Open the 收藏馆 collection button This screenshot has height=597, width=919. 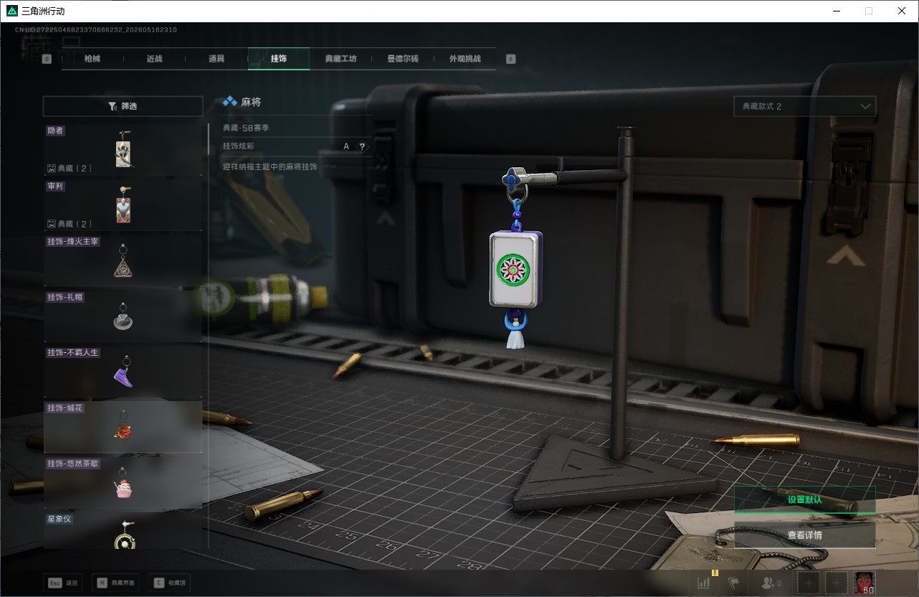tap(170, 583)
